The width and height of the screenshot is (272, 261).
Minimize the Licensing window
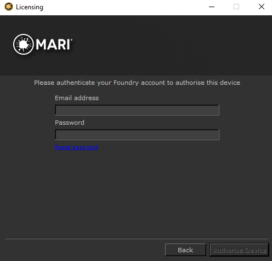click(212, 7)
